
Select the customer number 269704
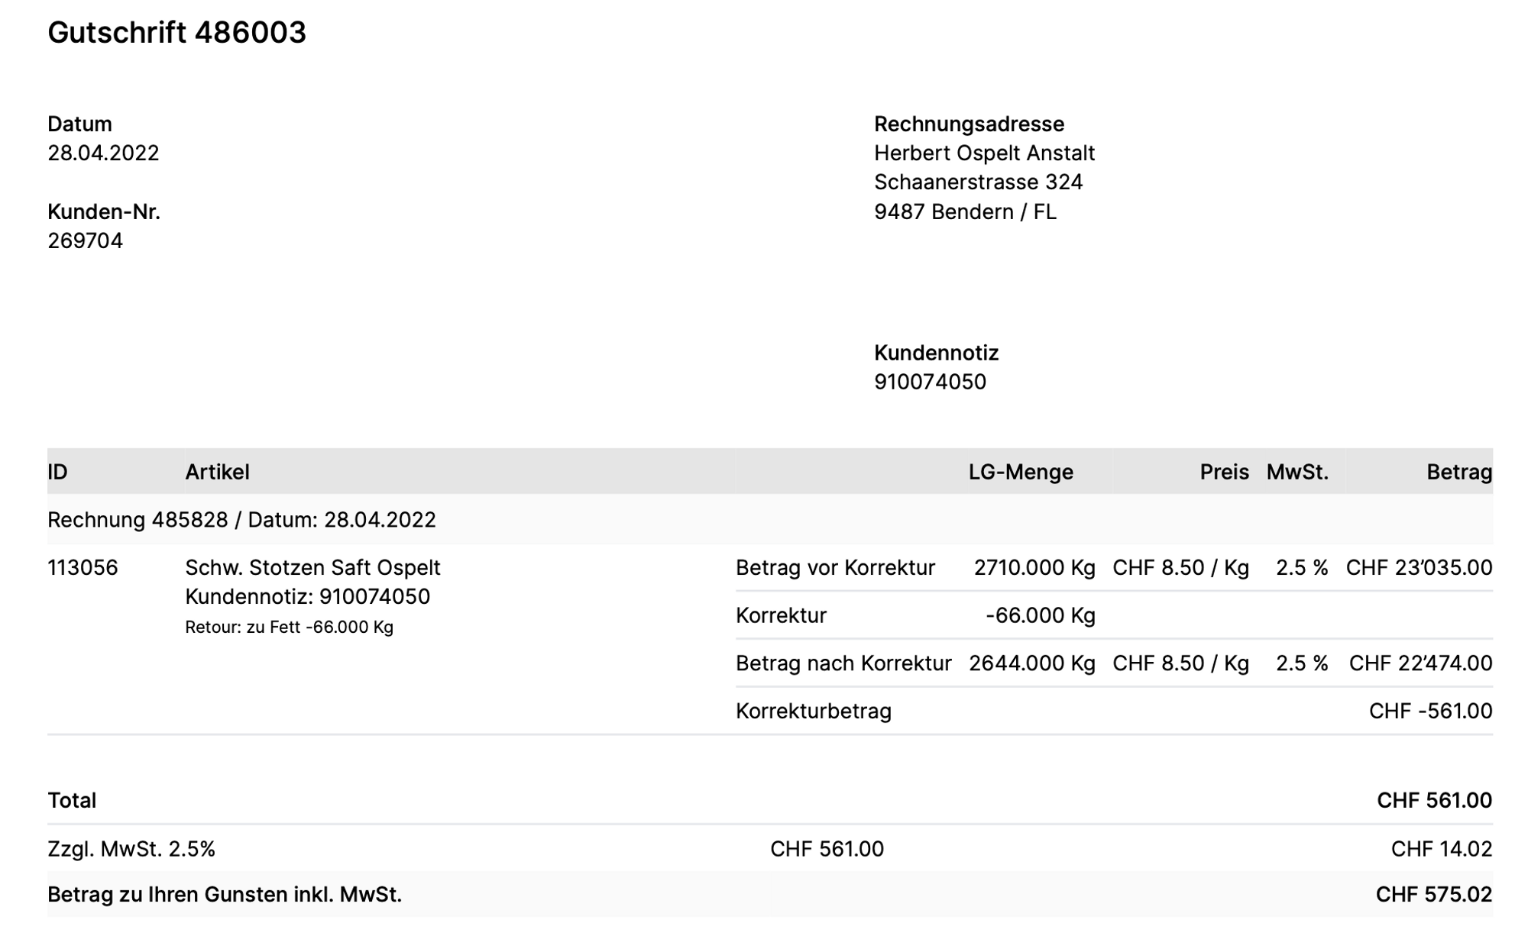(x=85, y=241)
